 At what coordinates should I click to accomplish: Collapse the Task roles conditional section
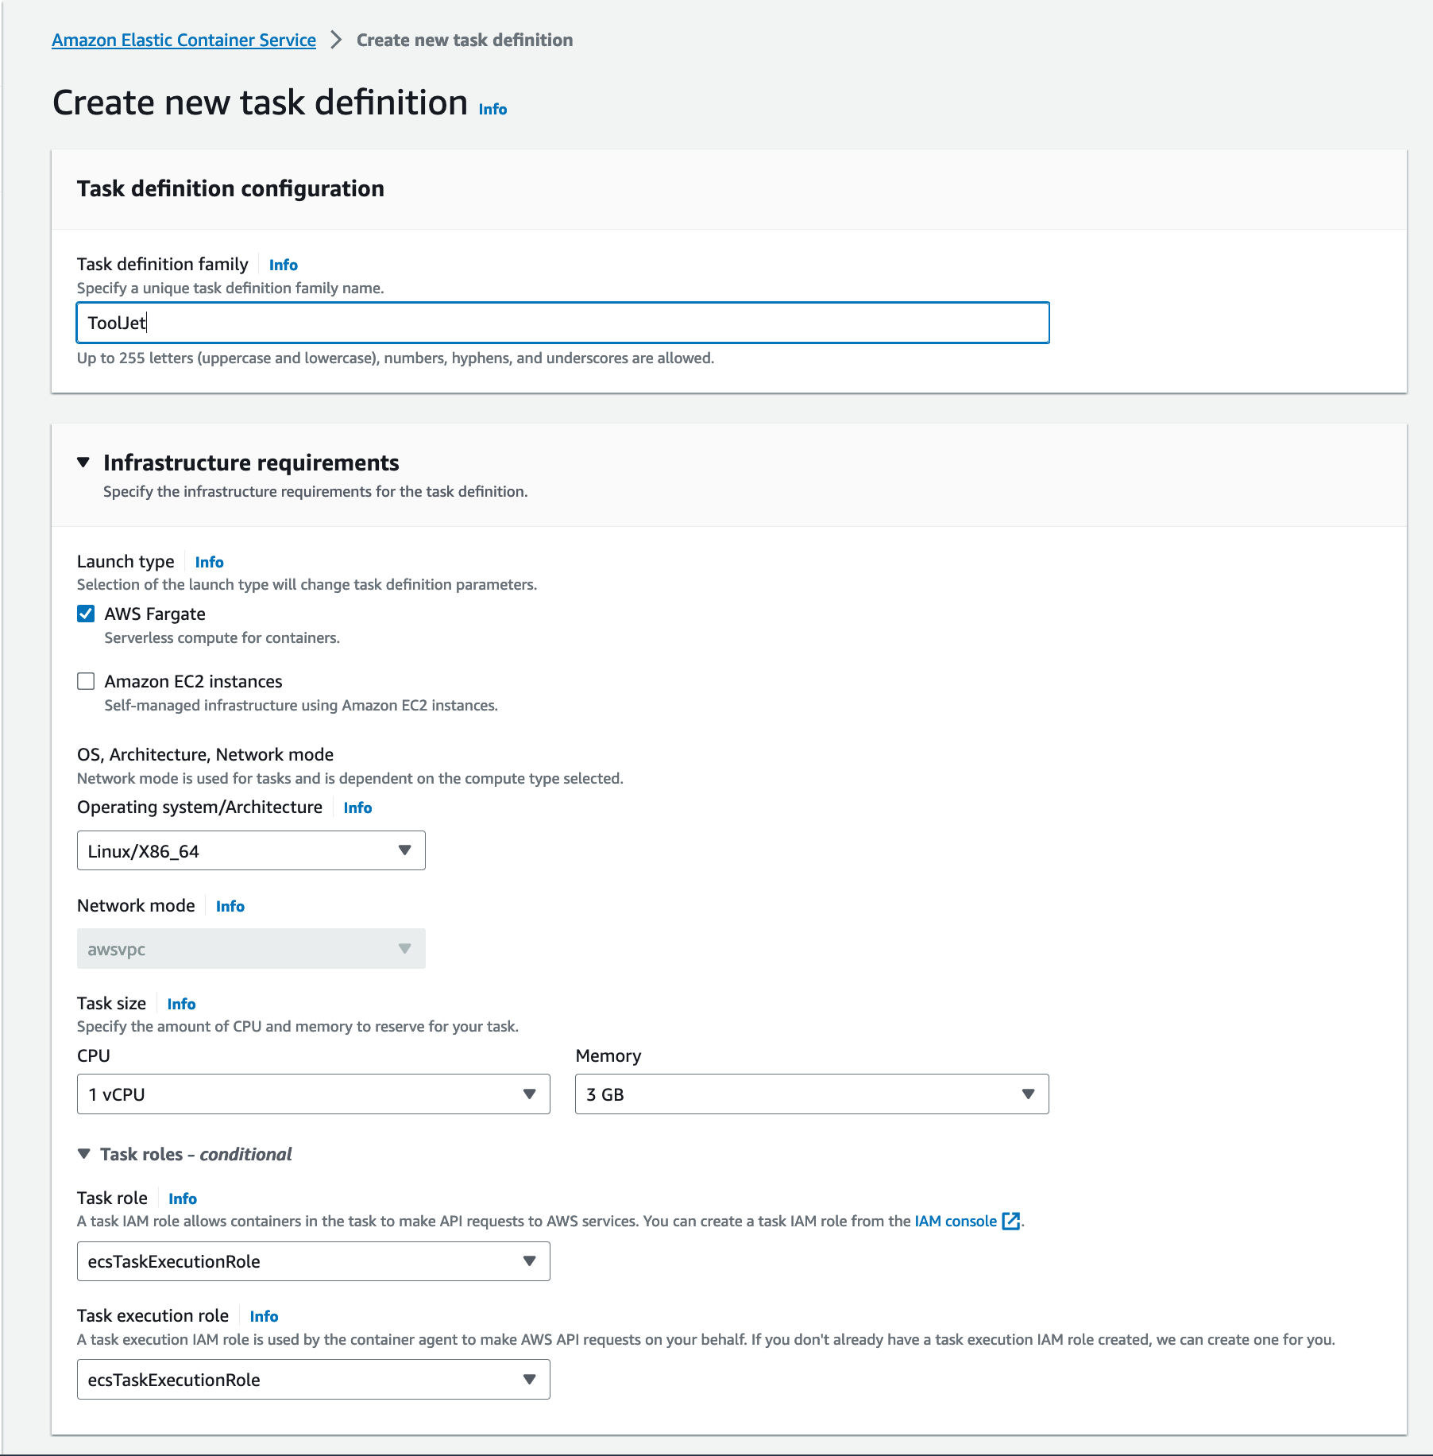(x=84, y=1154)
